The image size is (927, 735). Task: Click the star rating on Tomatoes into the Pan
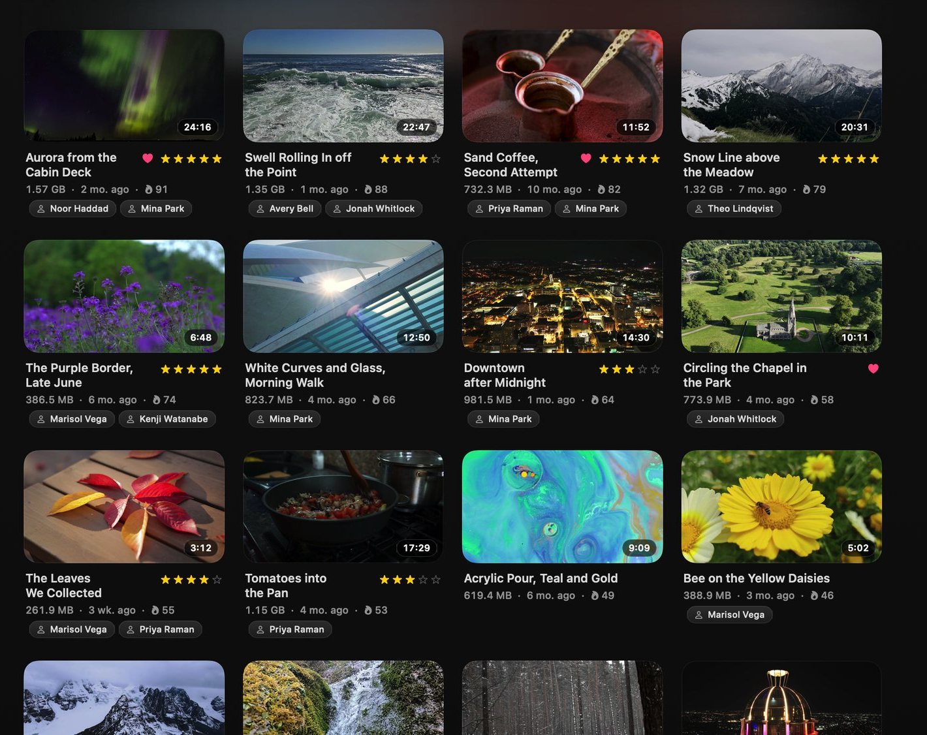click(410, 580)
